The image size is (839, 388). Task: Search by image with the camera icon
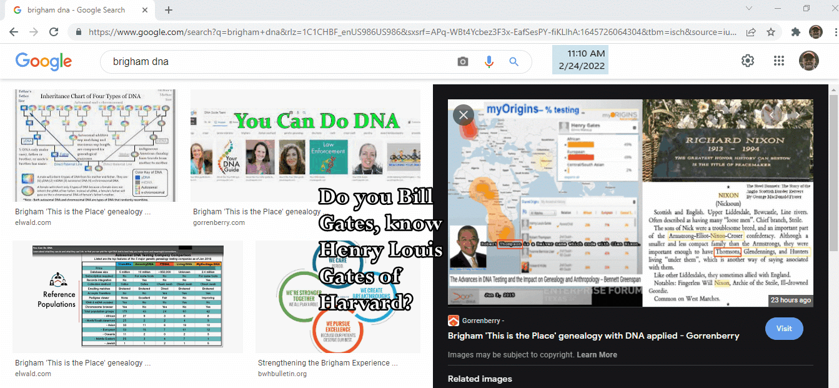click(462, 62)
